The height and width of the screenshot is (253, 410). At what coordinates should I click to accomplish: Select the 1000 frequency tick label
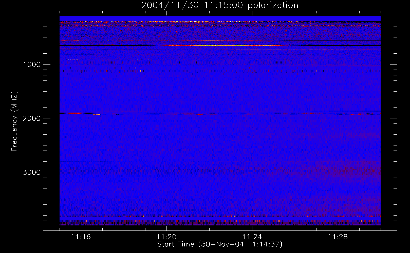click(32, 65)
